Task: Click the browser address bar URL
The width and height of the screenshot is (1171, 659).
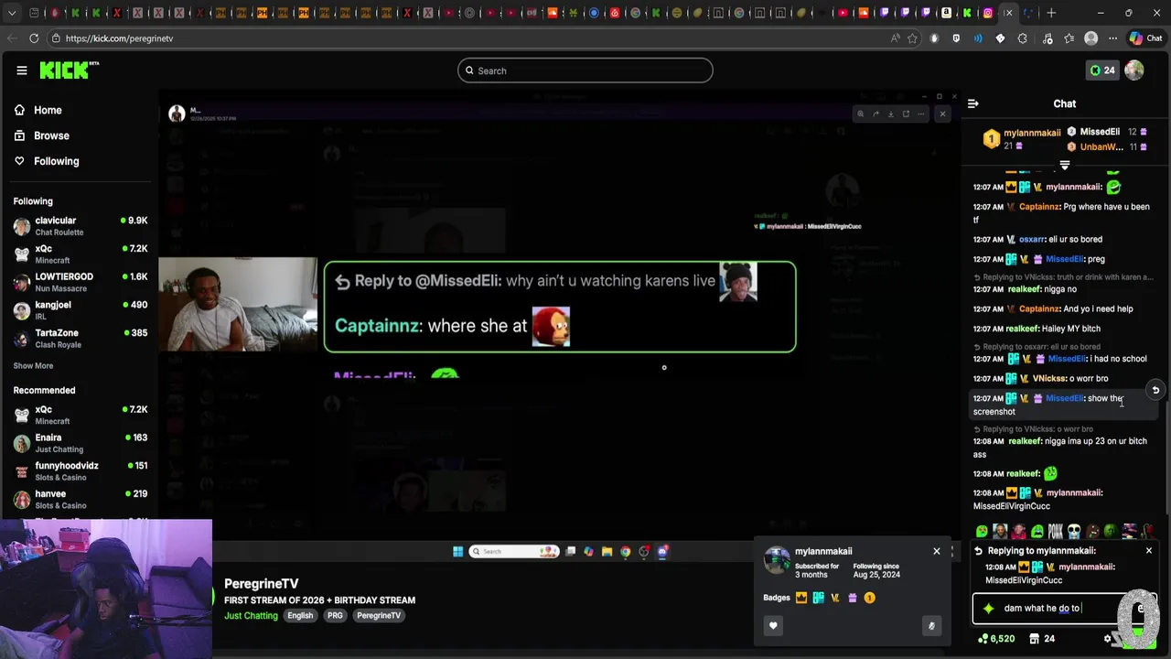Action: pos(119,38)
